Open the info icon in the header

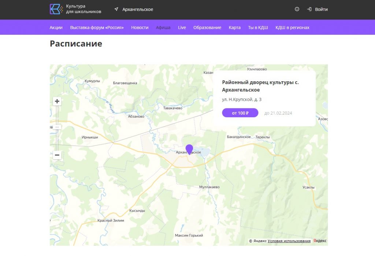297,10
